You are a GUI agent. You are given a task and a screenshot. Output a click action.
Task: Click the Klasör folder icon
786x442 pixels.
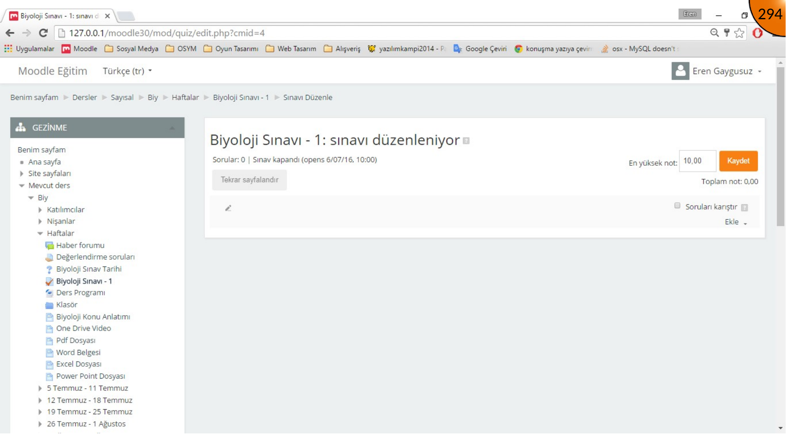(50, 305)
